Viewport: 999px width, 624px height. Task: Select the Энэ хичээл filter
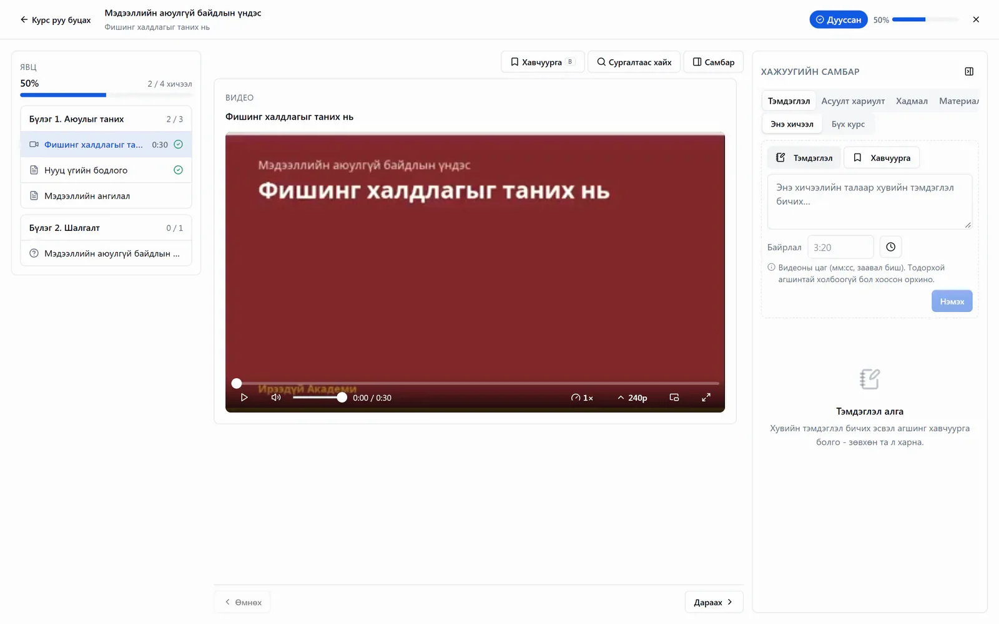click(x=792, y=124)
